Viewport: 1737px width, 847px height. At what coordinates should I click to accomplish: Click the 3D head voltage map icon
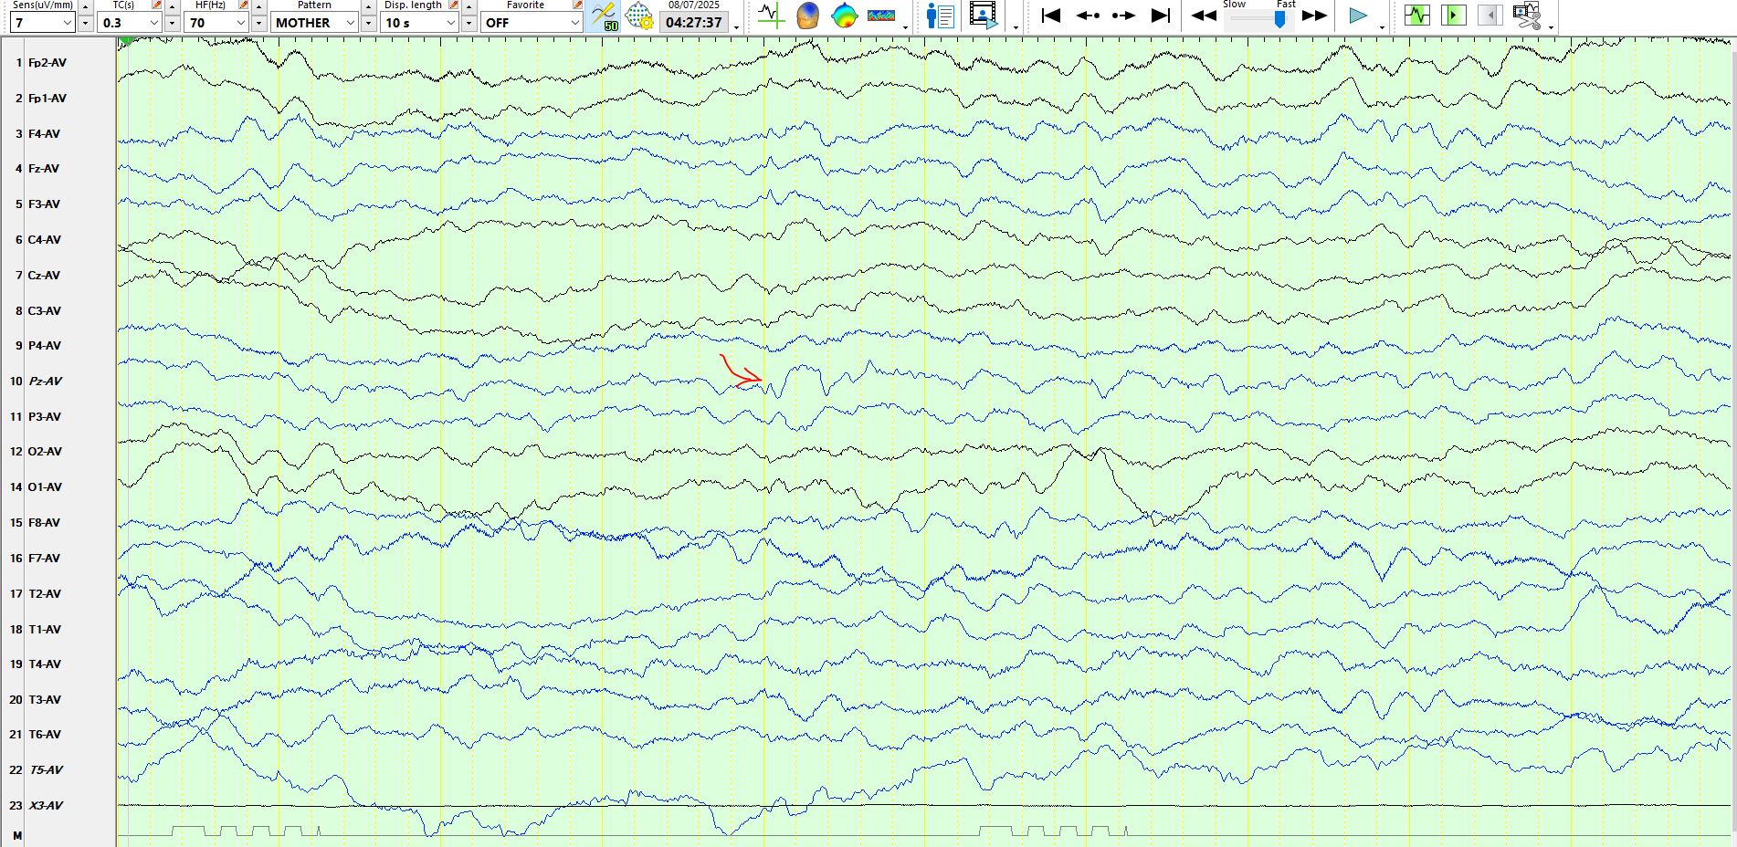(807, 16)
